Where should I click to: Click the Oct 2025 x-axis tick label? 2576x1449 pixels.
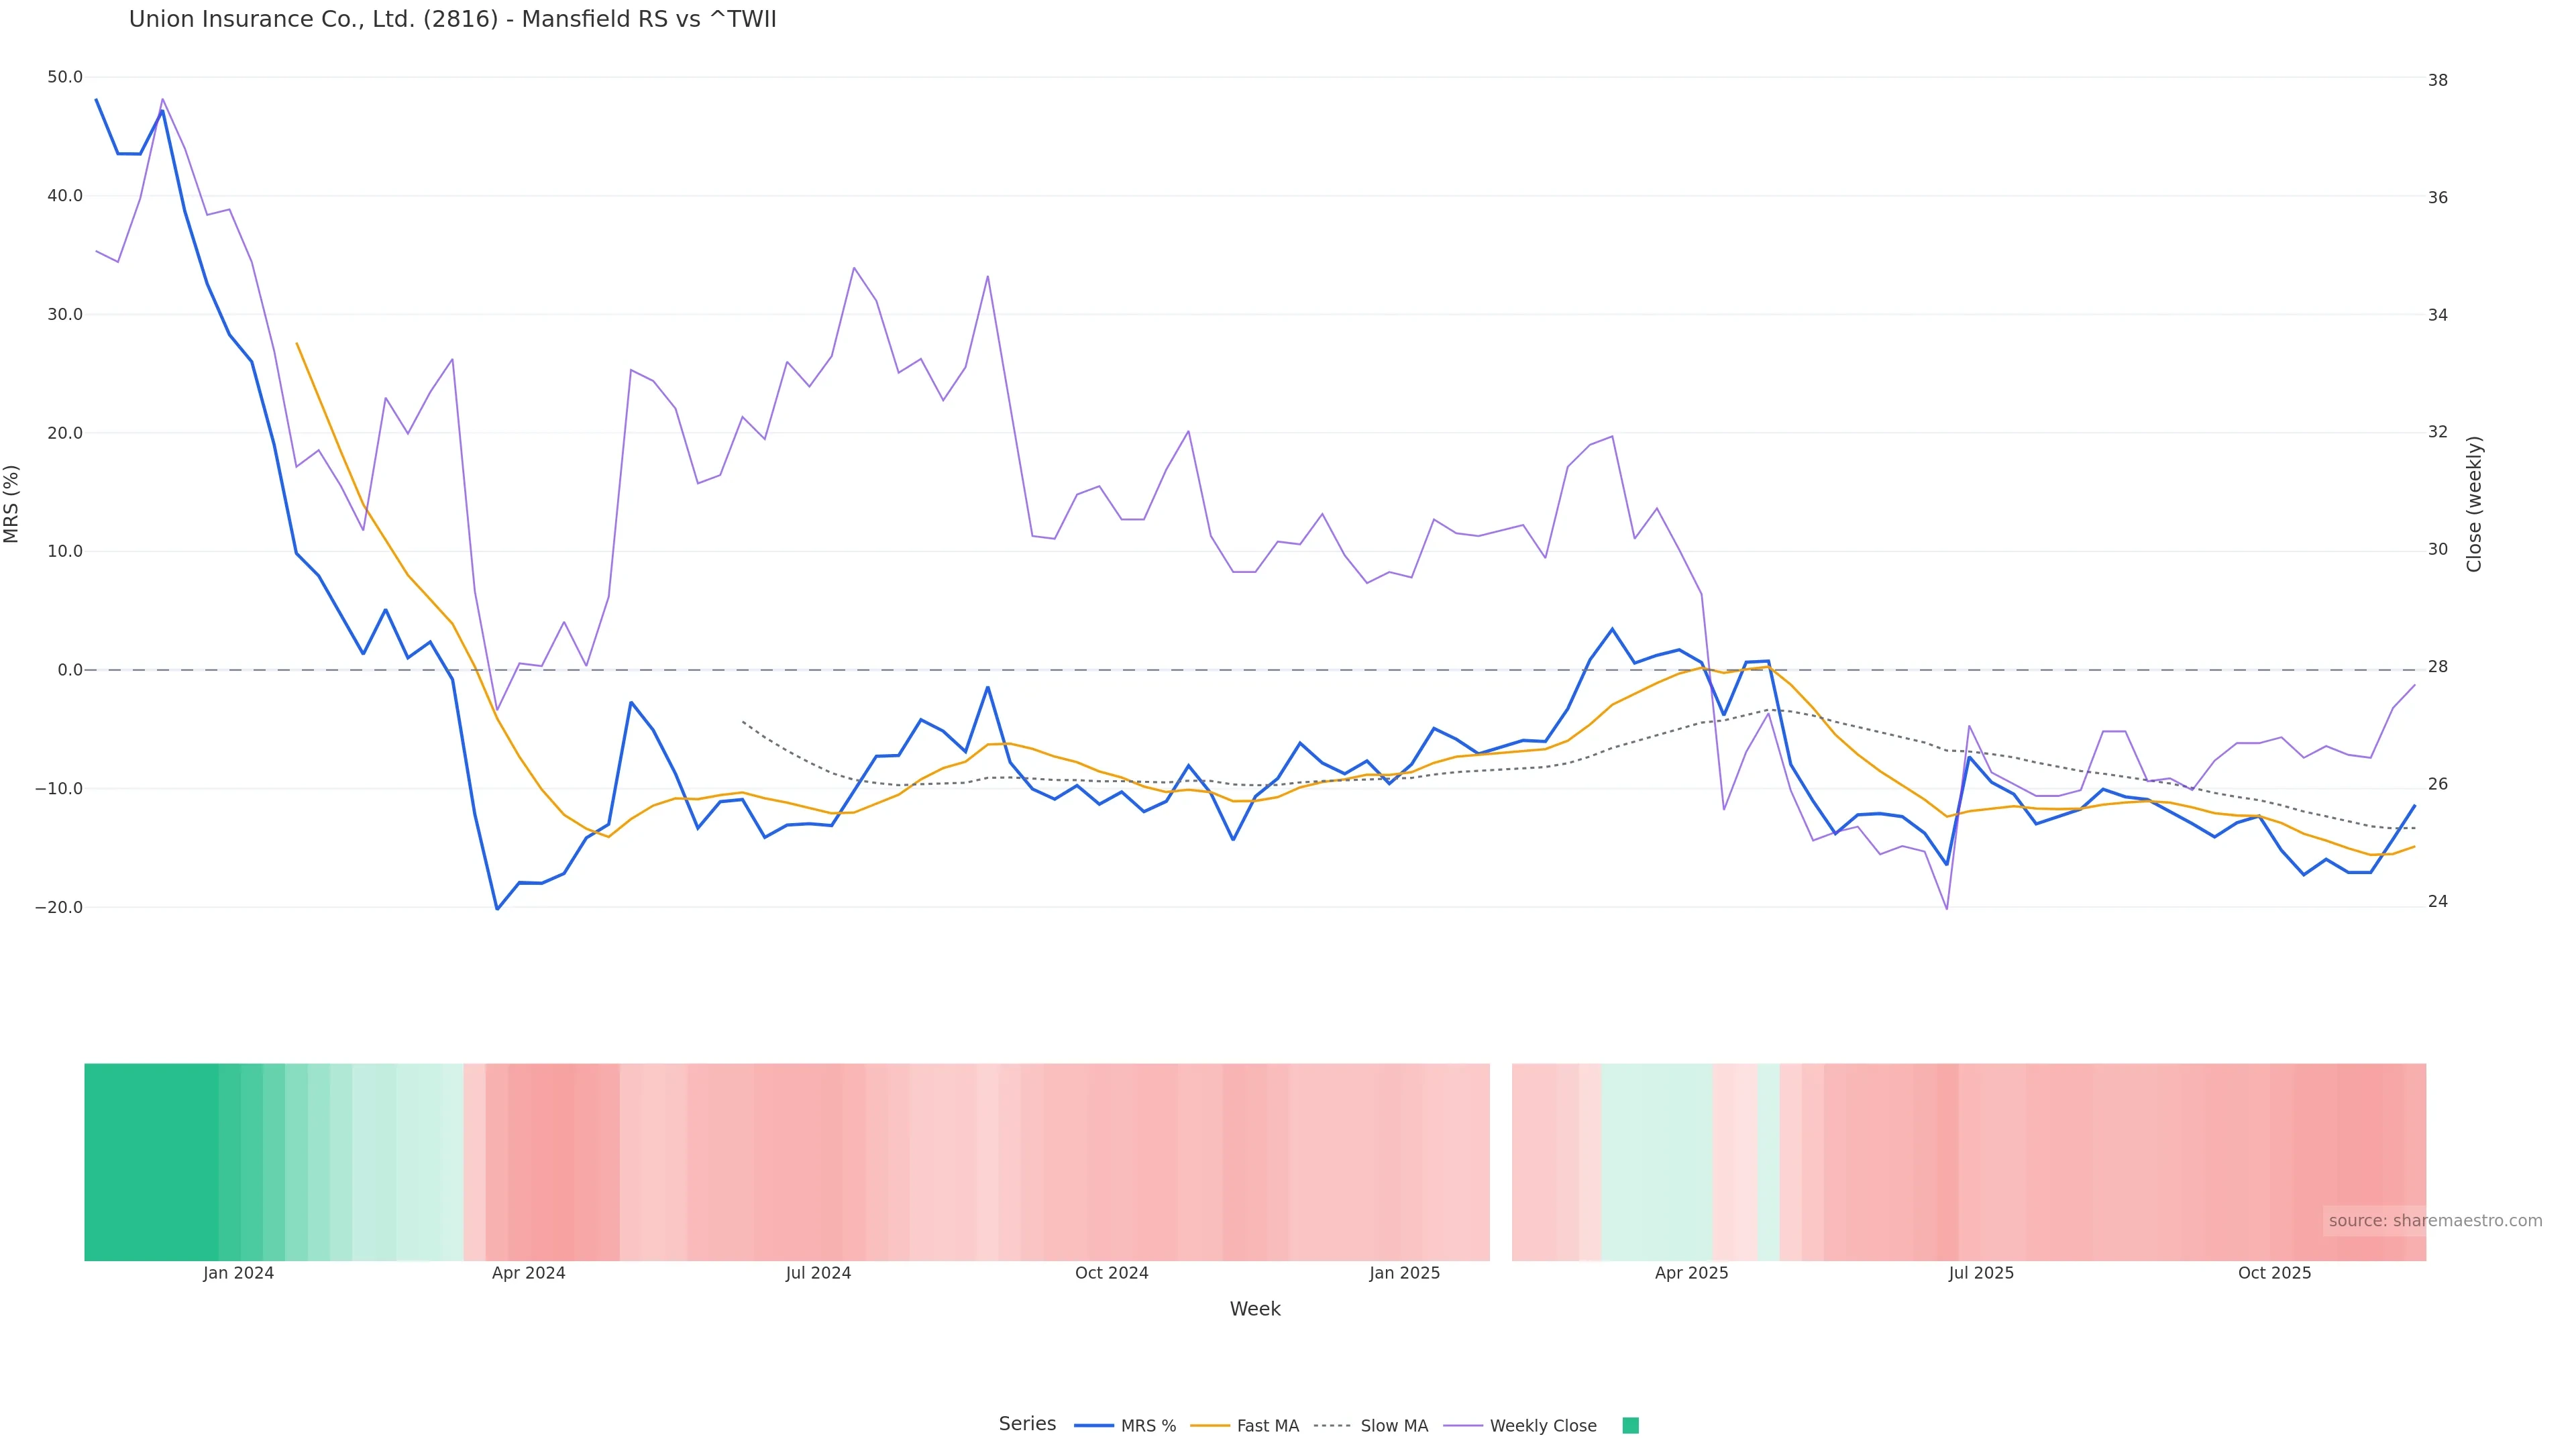point(2274,1273)
